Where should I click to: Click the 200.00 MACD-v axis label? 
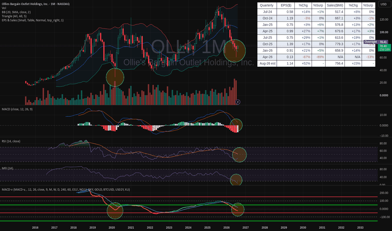pyautogui.click(x=384, y=193)
